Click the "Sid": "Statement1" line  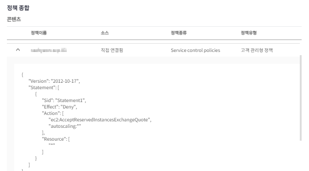point(64,100)
